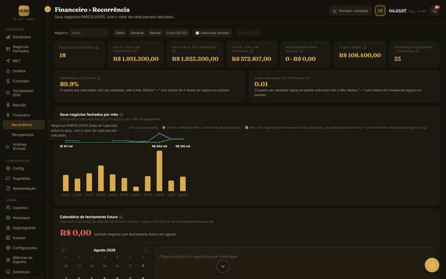Open Reunião via the microphone icon
Image resolution: width=446 pixels, height=279 pixels.
pyautogui.click(x=8, y=105)
